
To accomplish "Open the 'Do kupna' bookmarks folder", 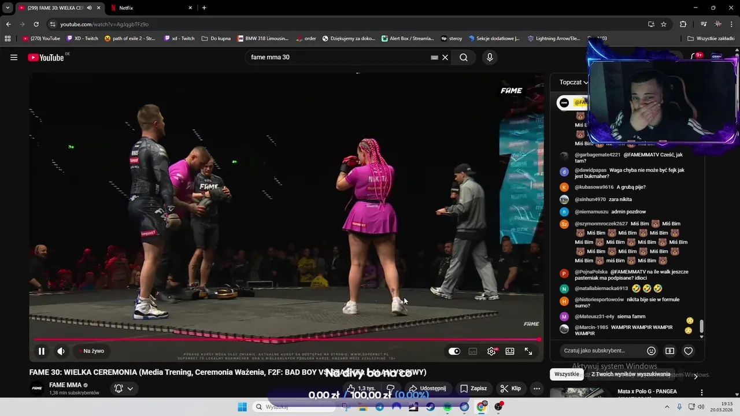I will point(216,39).
